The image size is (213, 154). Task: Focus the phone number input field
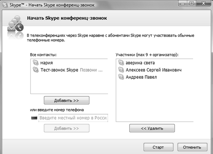(x=73, y=117)
